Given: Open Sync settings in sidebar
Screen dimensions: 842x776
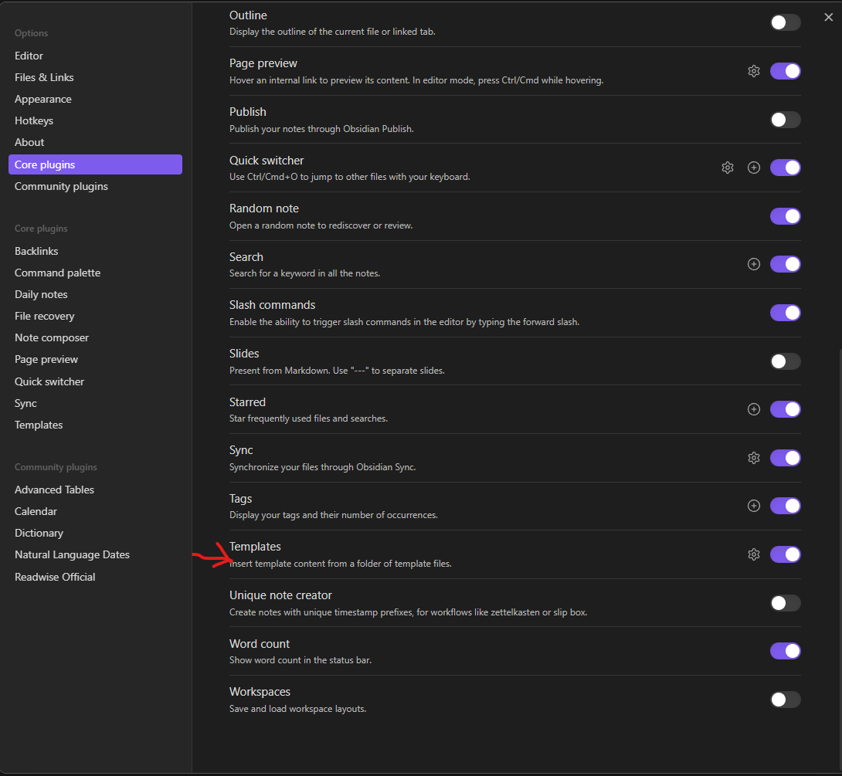Looking at the screenshot, I should click(95, 404).
